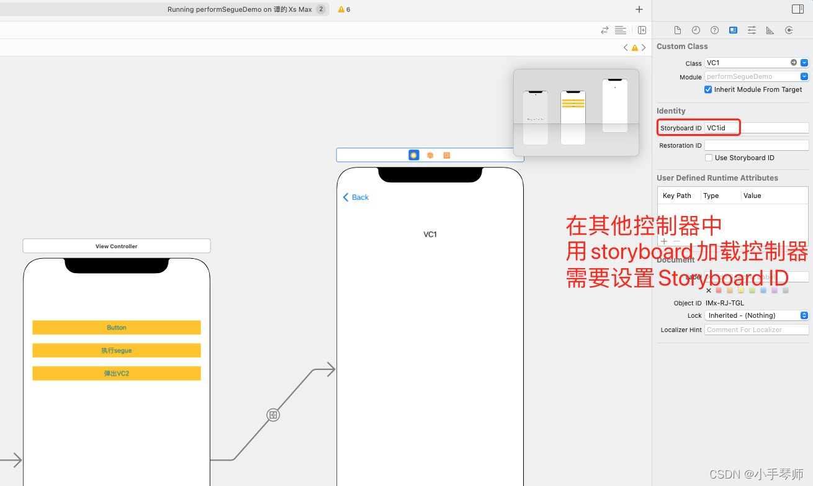Select the Identity inspector tab

point(734,30)
